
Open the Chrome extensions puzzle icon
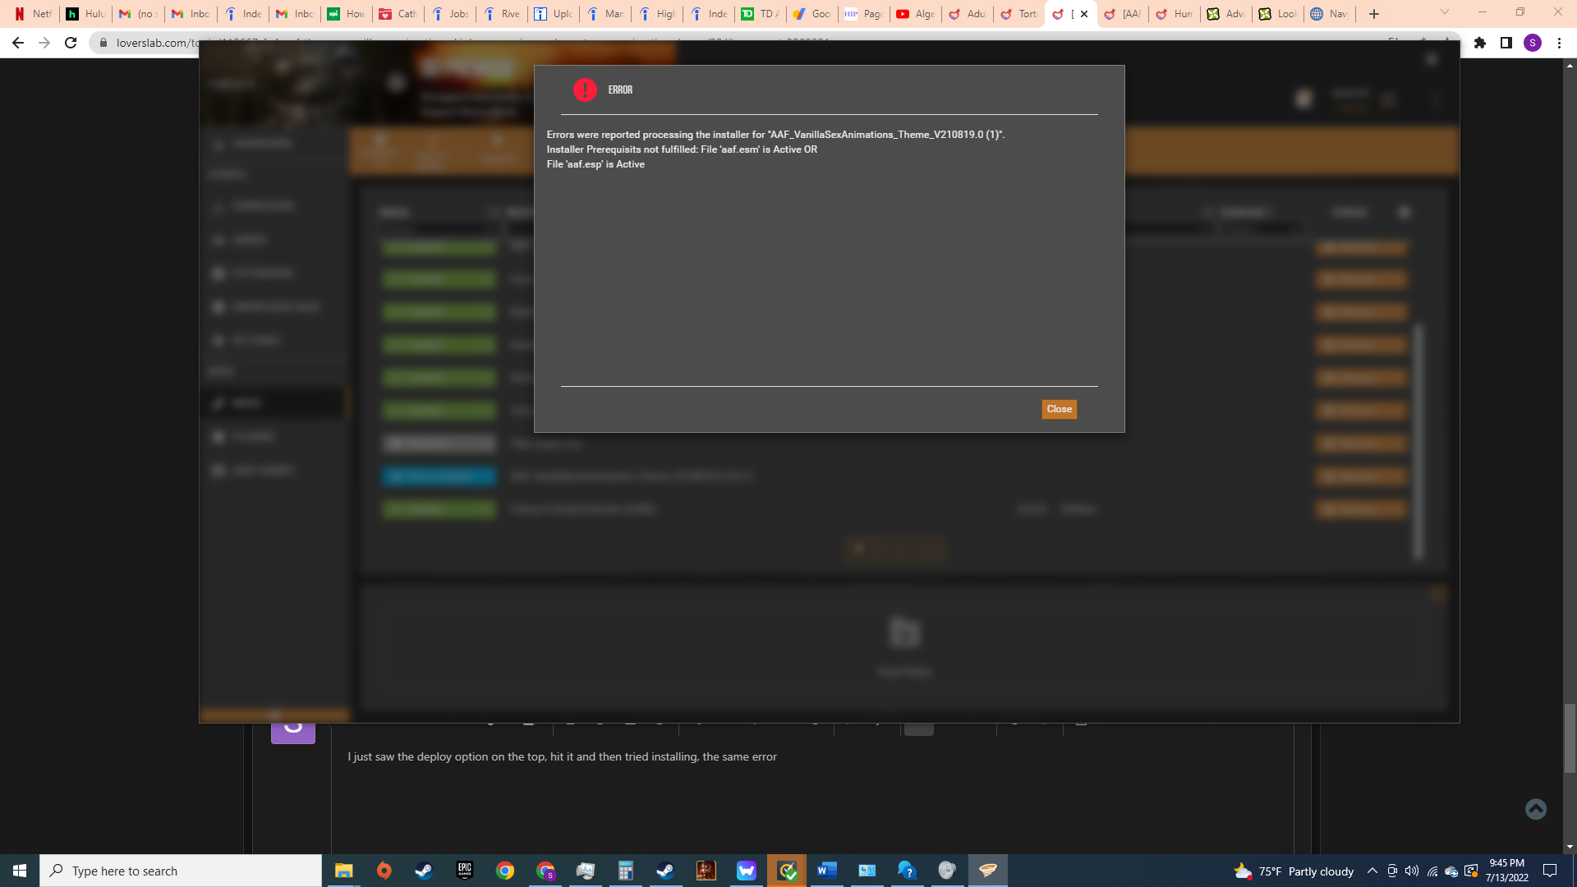pos(1480,43)
